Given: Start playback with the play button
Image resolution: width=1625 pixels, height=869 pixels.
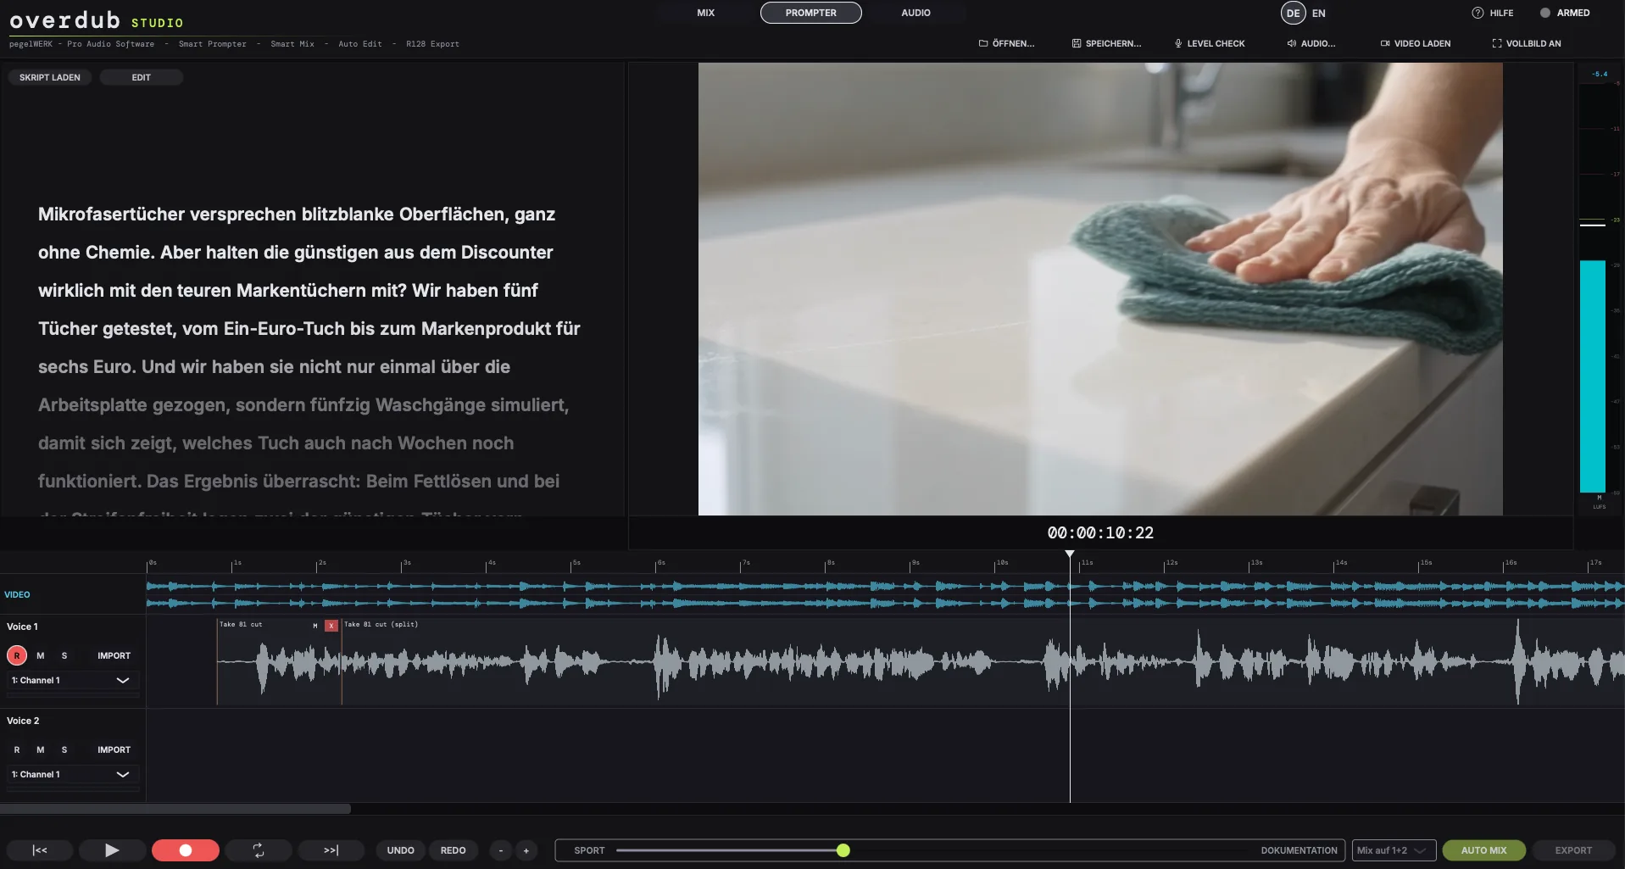Looking at the screenshot, I should (112, 850).
